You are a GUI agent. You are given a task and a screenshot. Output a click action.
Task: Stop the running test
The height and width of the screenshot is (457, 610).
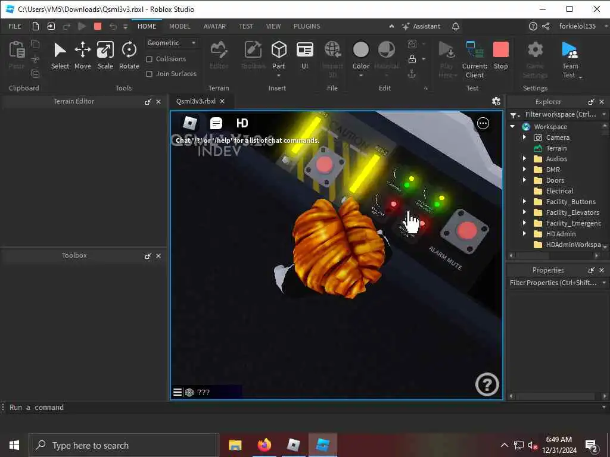(500, 56)
